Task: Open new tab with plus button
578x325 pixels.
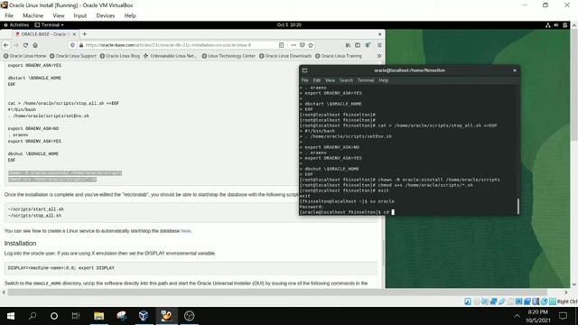Action: (x=84, y=34)
